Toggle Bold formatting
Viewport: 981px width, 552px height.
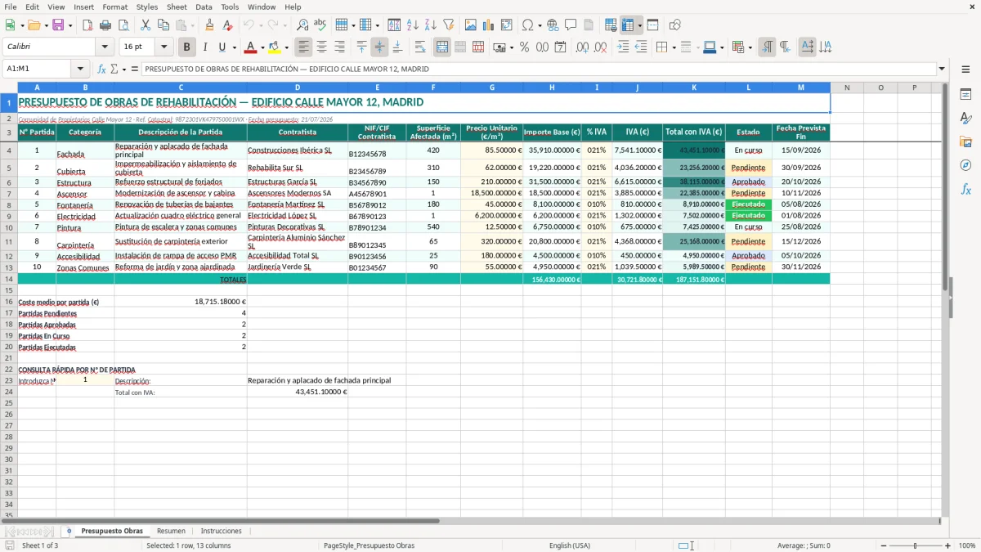point(186,47)
